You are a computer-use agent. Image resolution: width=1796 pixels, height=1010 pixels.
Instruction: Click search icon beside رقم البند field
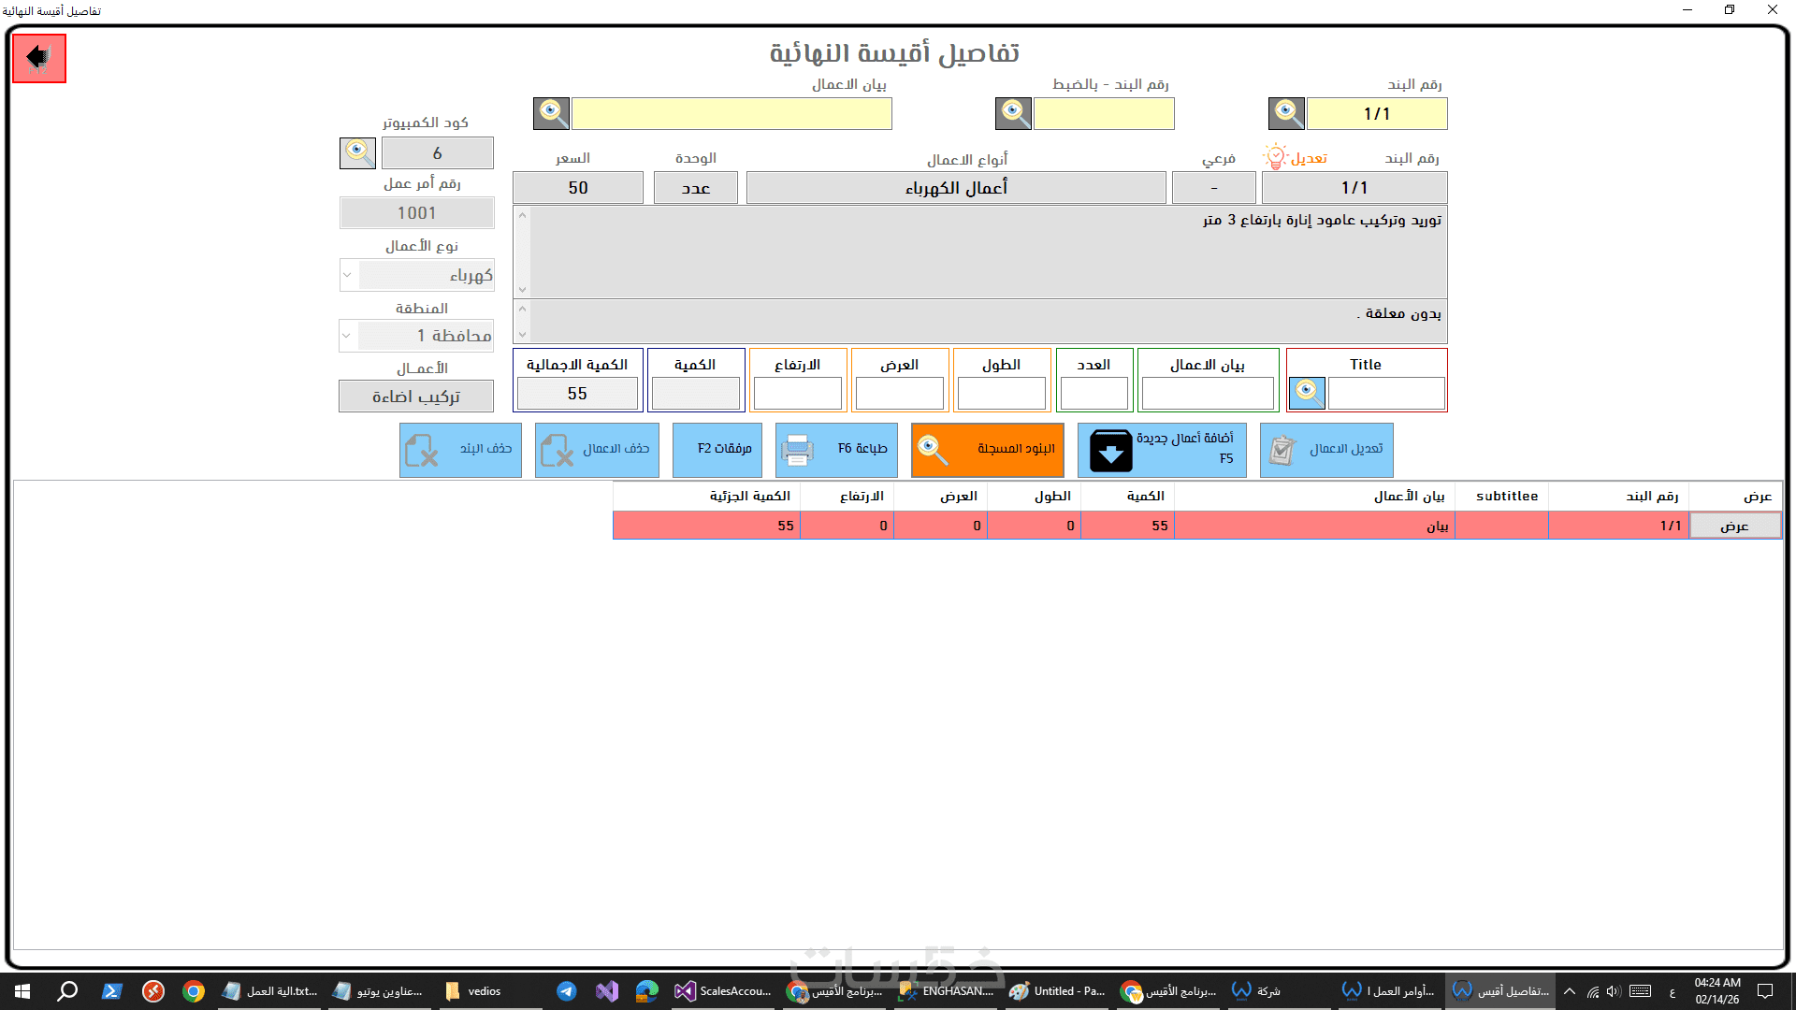click(1286, 113)
